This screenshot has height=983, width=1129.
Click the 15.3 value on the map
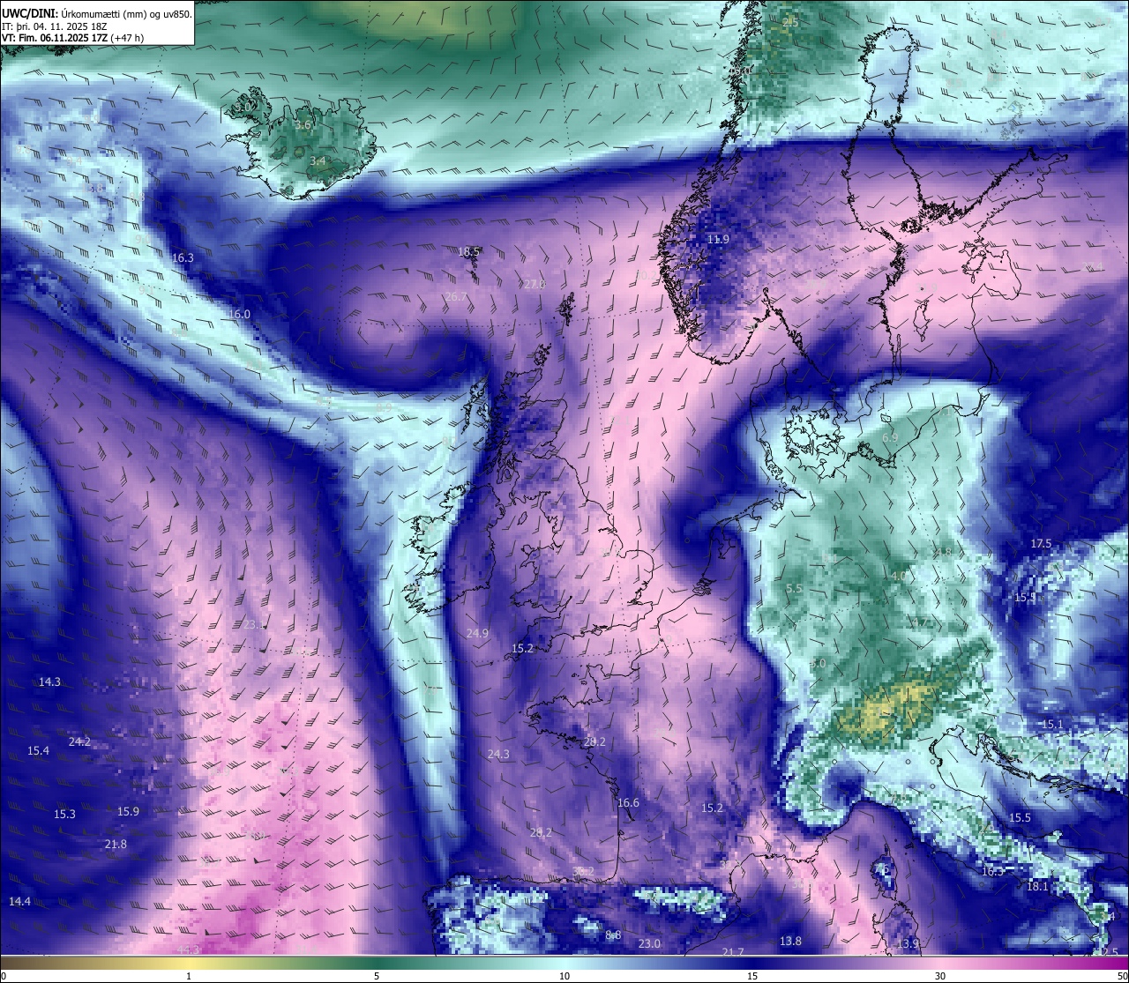pyautogui.click(x=64, y=815)
